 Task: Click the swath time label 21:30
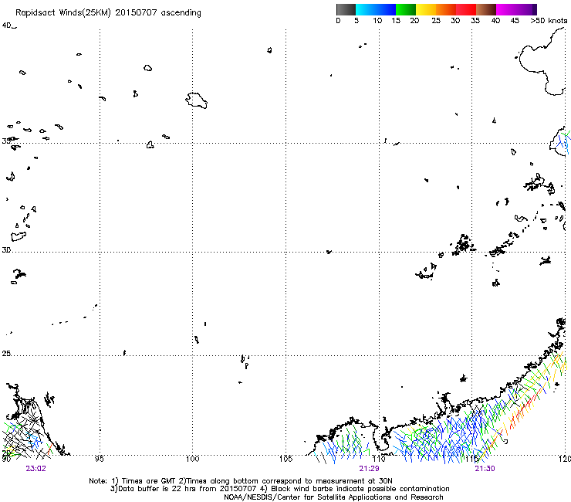(485, 469)
